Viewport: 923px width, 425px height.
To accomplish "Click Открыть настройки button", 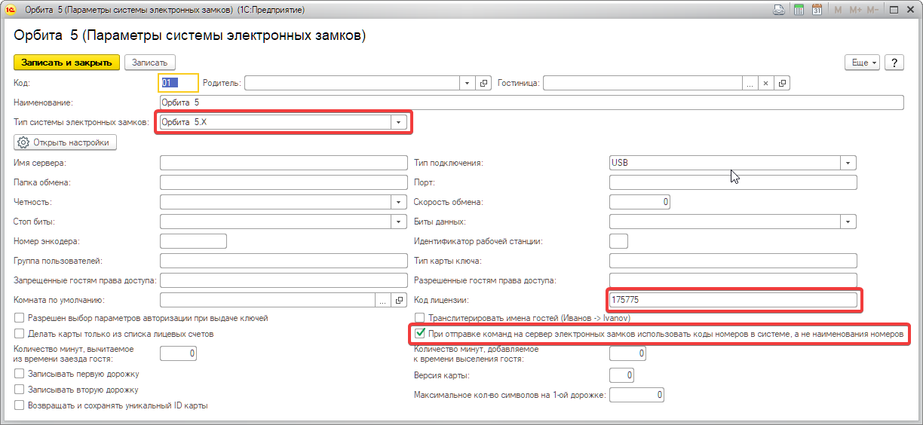I will point(66,142).
